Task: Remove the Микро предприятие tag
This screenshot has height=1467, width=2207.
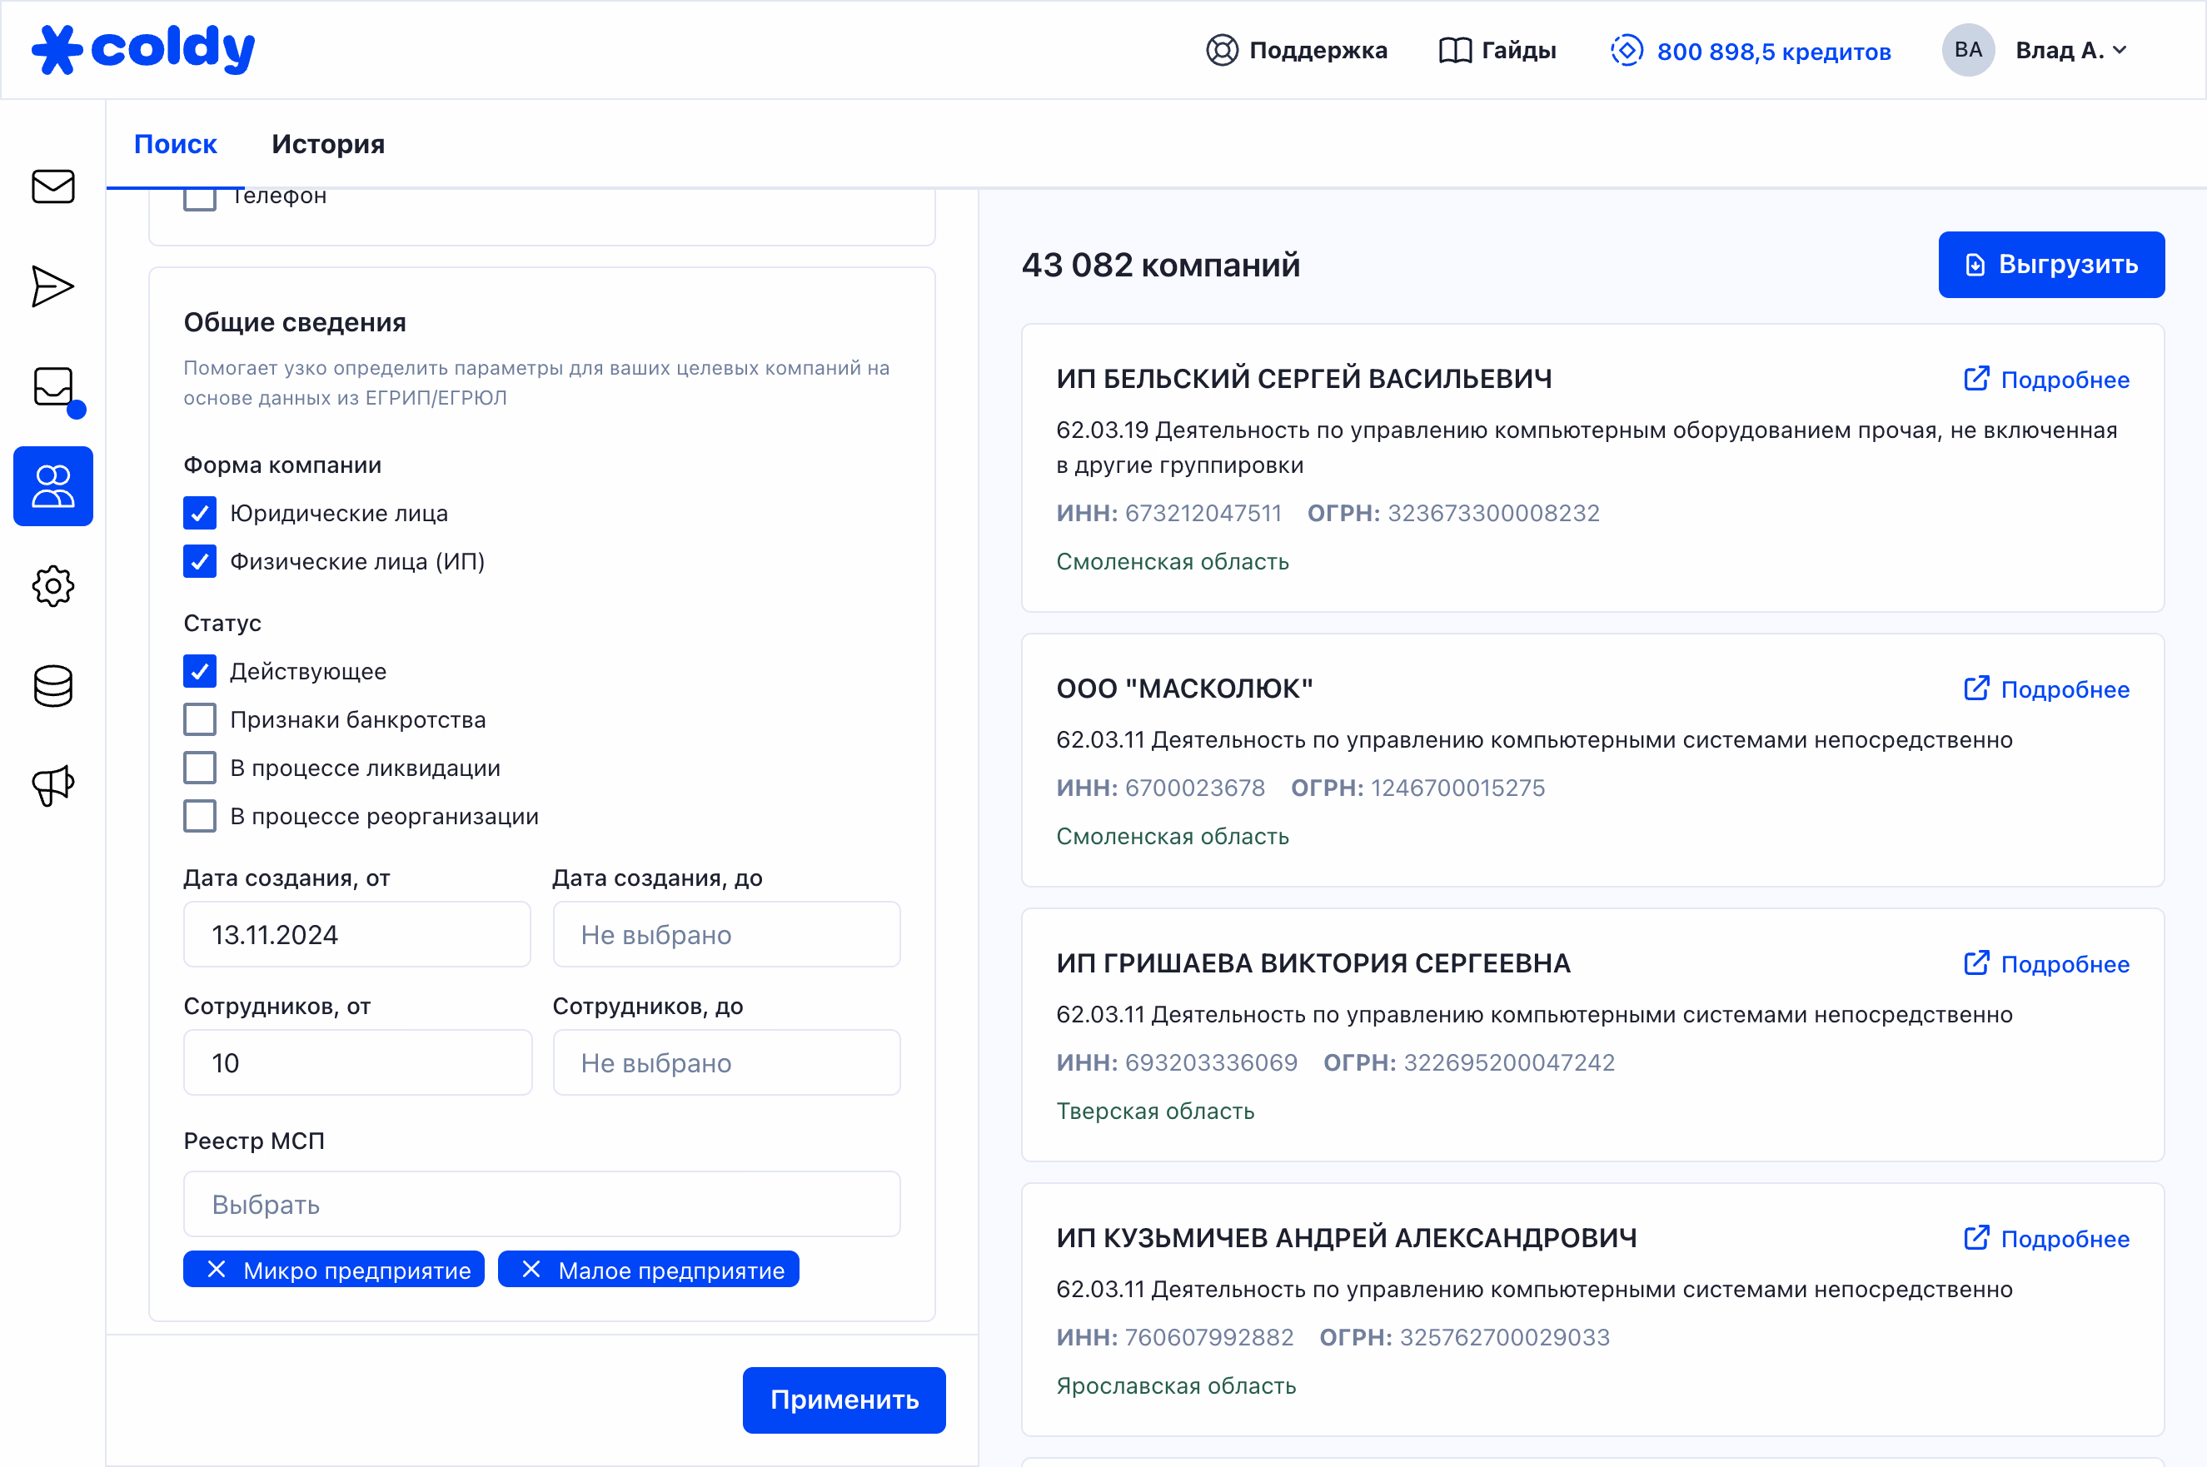Action: tap(217, 1270)
